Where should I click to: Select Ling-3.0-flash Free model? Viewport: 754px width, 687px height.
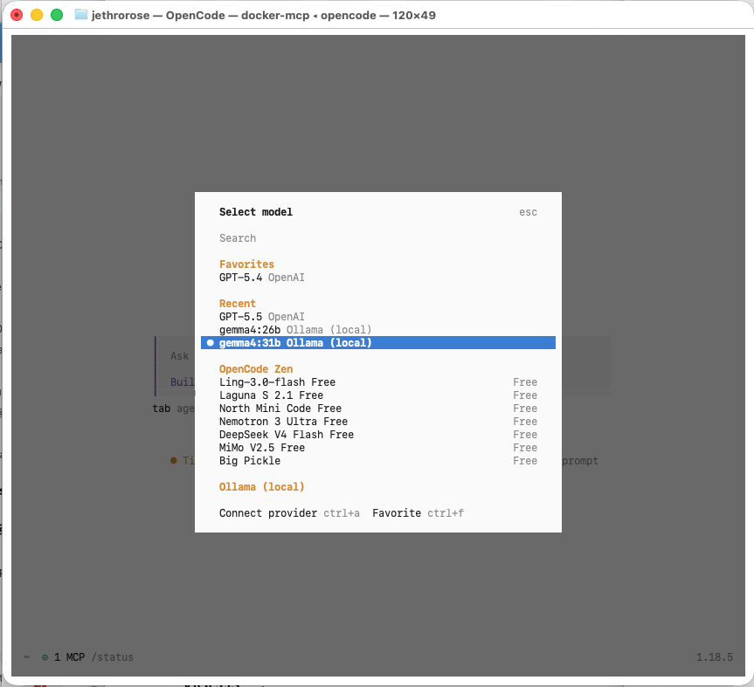[378, 382]
